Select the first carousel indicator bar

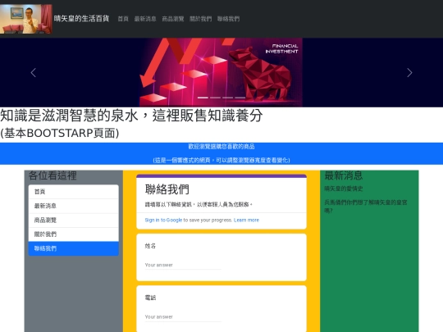pyautogui.click(x=203, y=98)
